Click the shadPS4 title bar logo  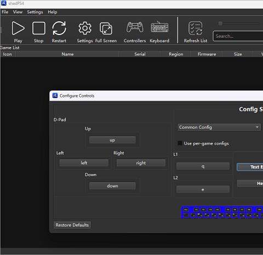click(x=4, y=3)
